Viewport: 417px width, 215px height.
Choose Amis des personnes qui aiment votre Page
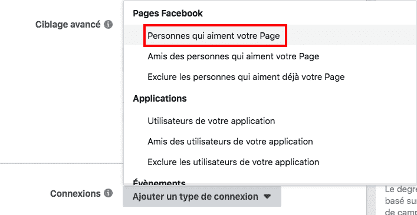tap(270, 56)
